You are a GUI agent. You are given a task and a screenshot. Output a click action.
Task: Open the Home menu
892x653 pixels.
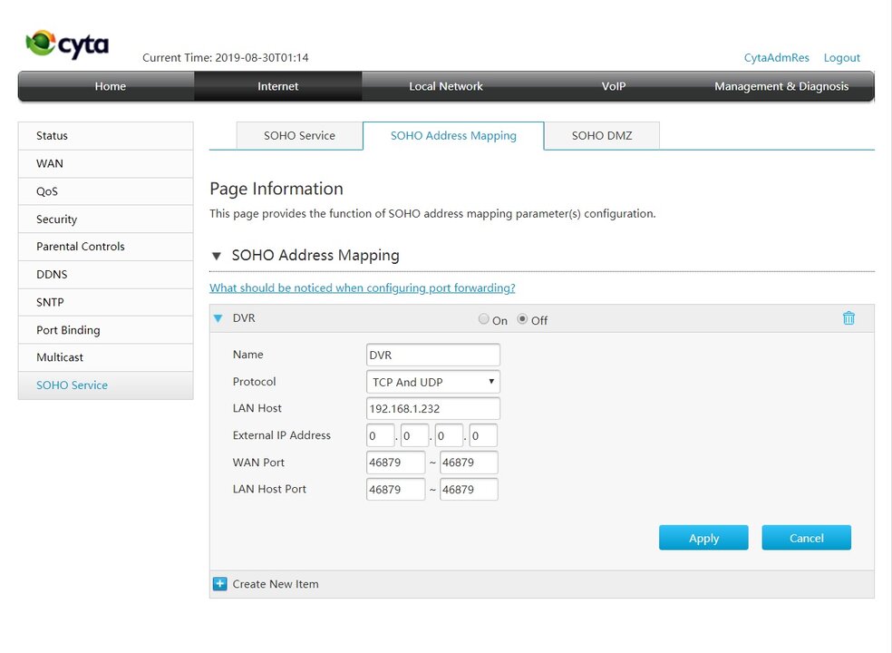[111, 86]
